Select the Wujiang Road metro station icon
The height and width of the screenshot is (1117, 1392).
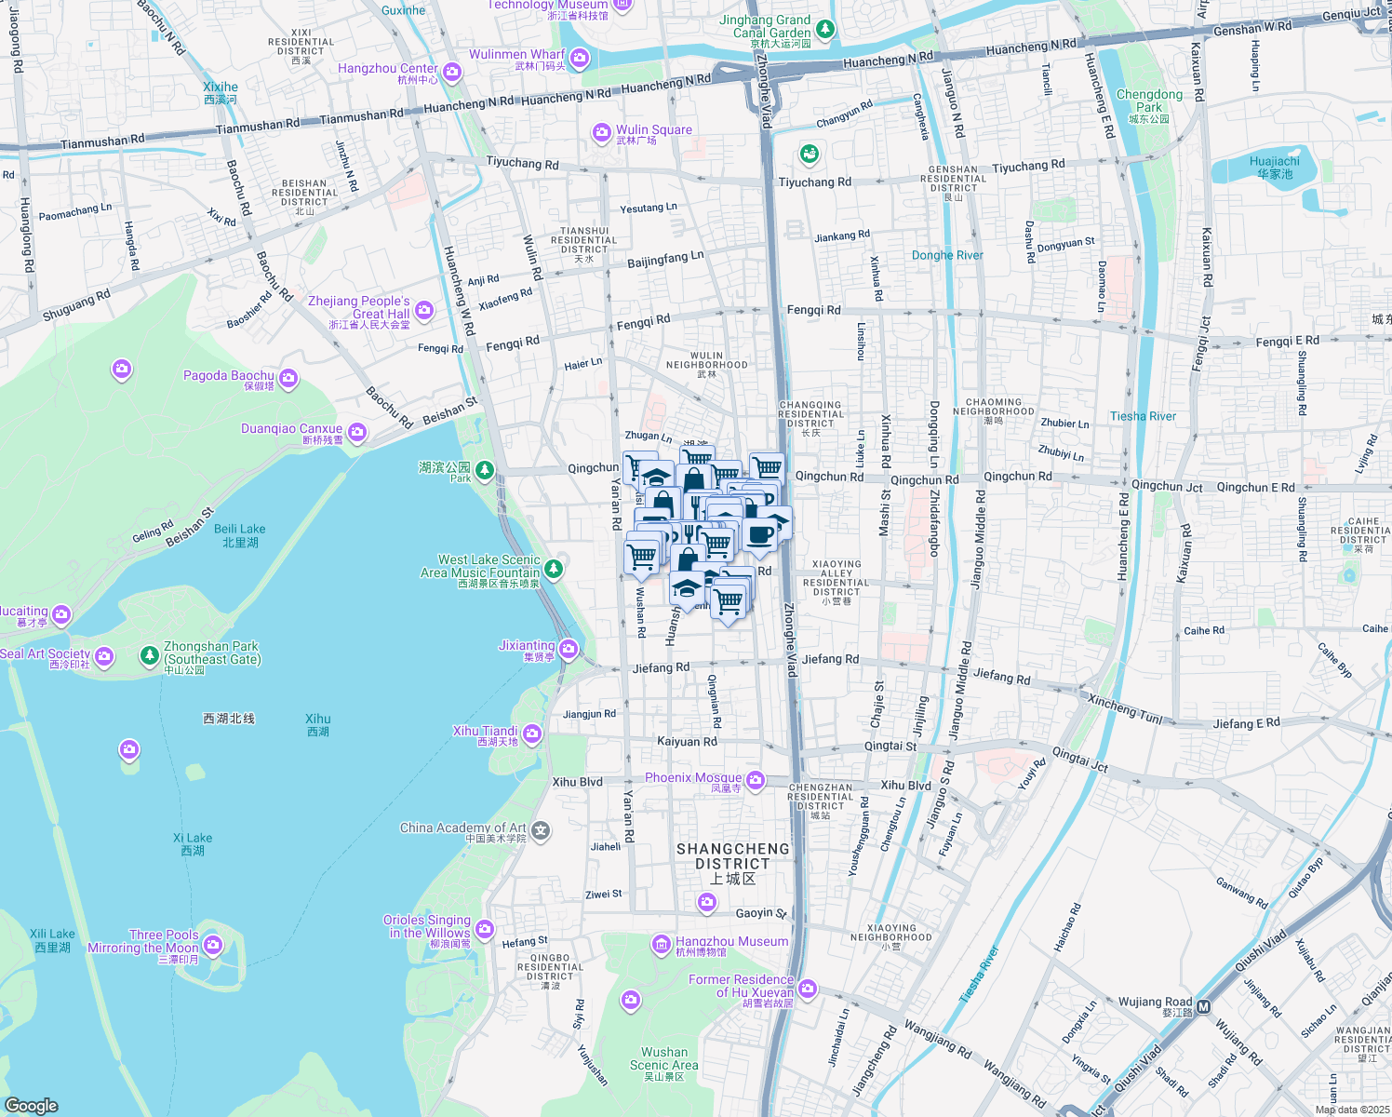click(x=1203, y=1006)
